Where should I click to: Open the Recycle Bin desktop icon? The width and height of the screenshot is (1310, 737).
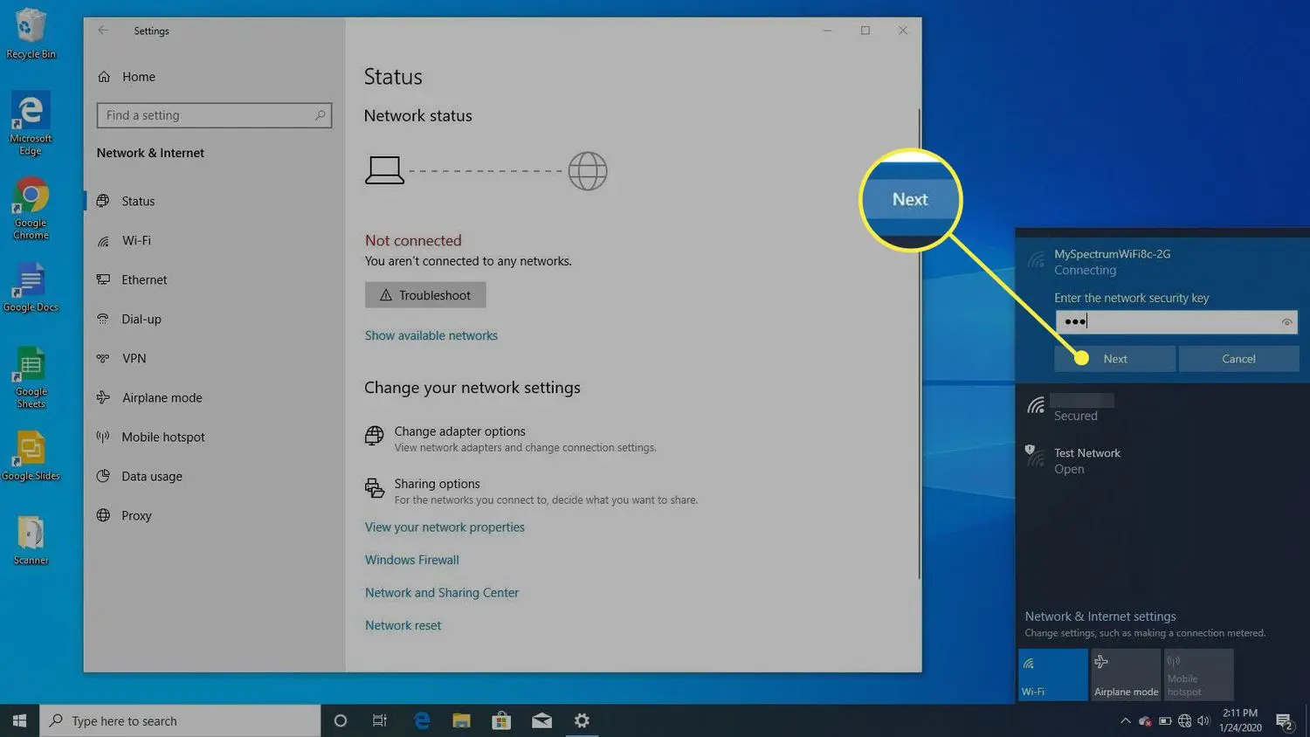click(31, 33)
